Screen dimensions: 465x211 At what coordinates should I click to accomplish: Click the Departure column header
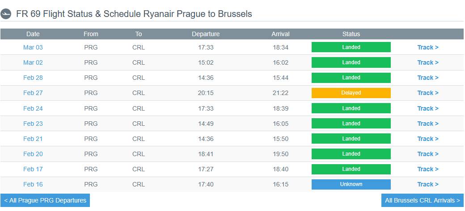(x=206, y=34)
